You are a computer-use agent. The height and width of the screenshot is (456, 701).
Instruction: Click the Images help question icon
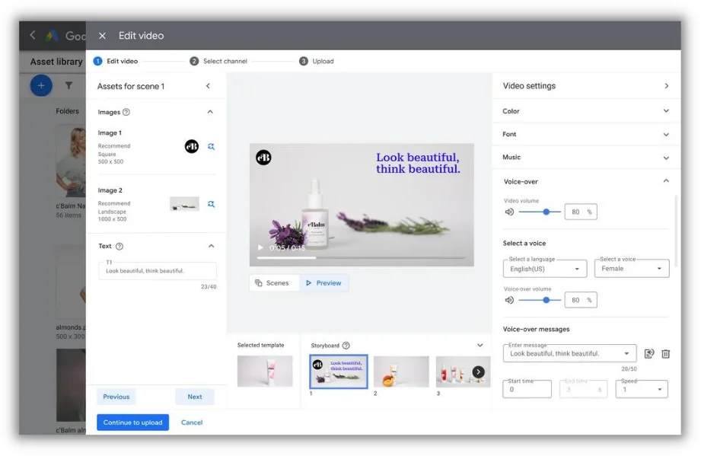(x=126, y=112)
